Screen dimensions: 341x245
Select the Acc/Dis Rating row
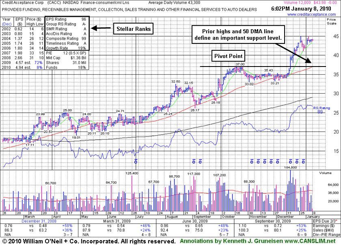66,34
